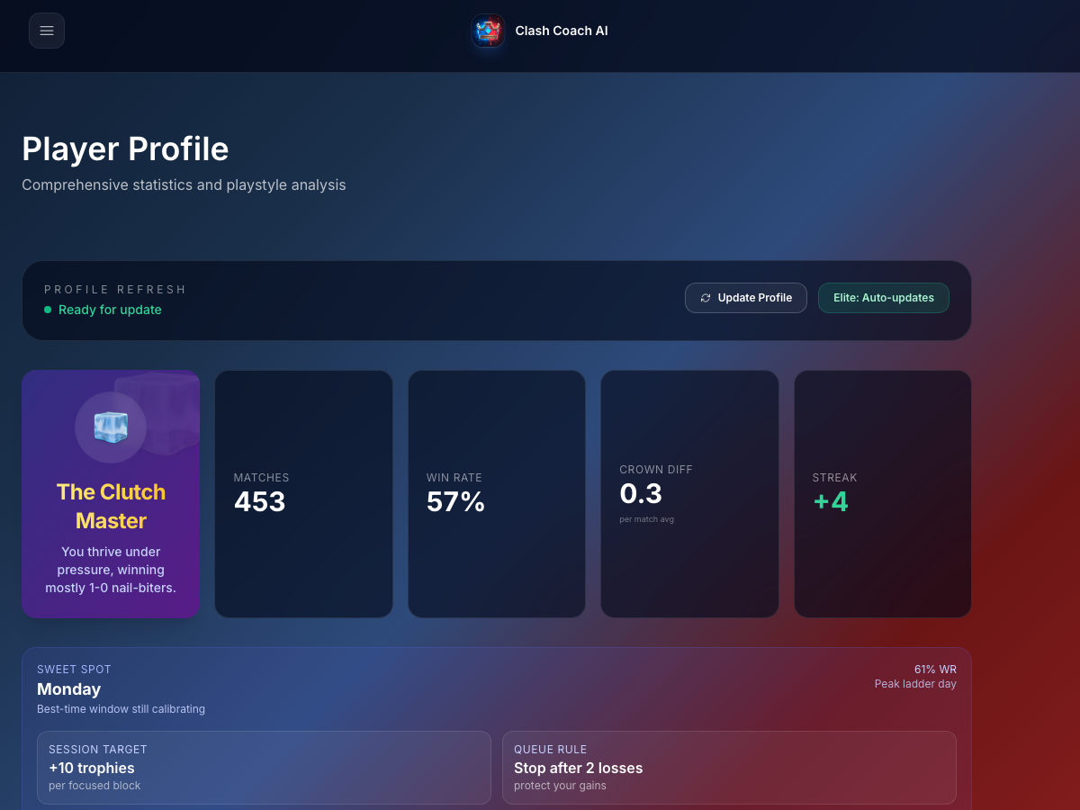Click the ice cube badge on Clutch Master card
This screenshot has height=810, width=1080.
click(x=110, y=427)
